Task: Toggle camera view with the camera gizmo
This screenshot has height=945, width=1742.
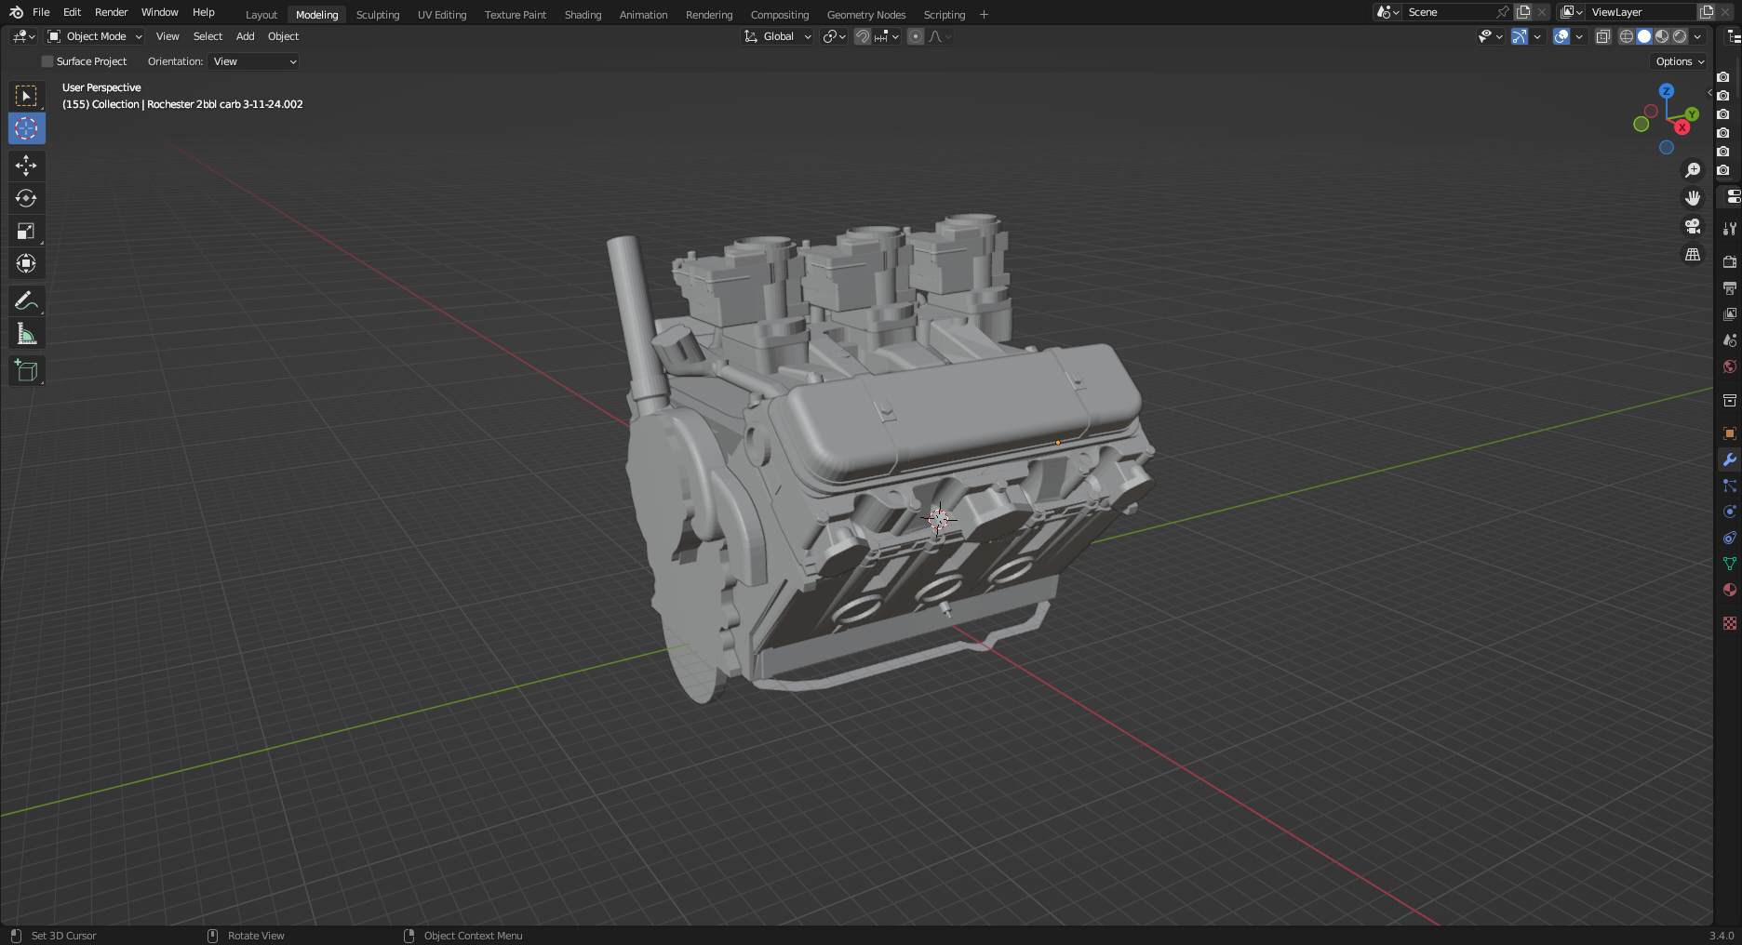Action: coord(1693,226)
